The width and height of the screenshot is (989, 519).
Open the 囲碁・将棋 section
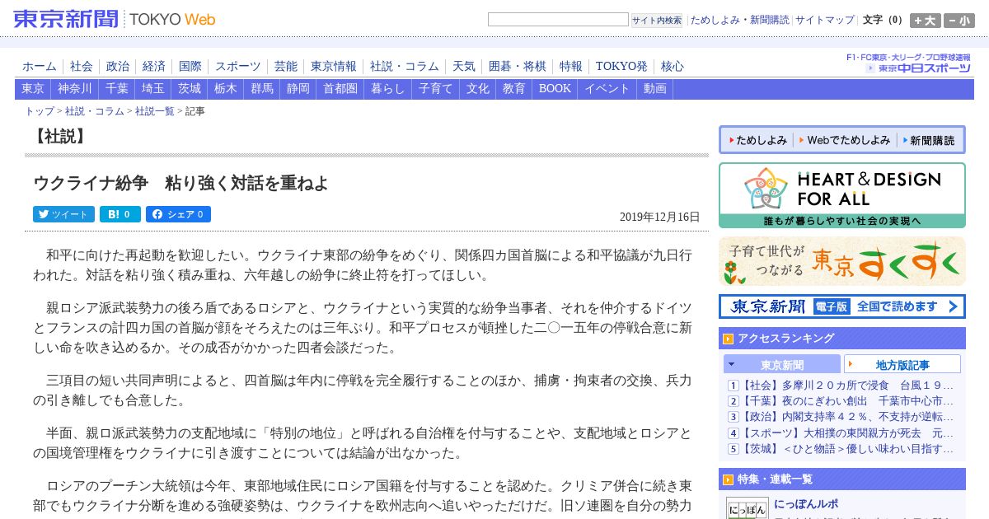click(x=518, y=66)
